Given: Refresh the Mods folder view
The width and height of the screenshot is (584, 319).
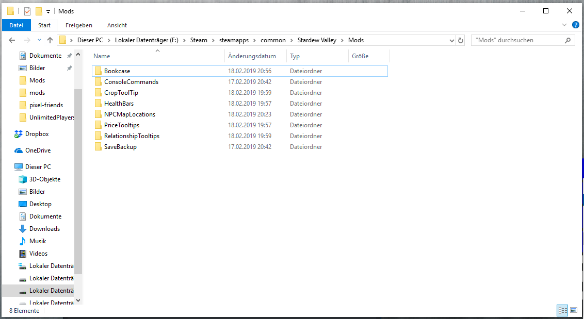Looking at the screenshot, I should [x=461, y=40].
